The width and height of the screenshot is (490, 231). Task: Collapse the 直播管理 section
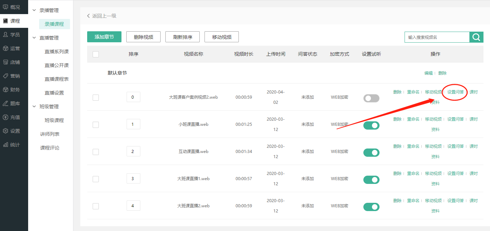pos(34,38)
